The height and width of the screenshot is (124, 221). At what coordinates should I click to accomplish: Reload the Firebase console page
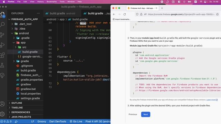tap(125, 14)
